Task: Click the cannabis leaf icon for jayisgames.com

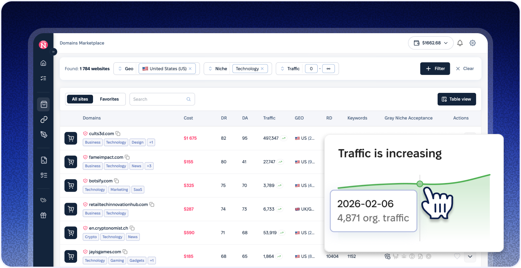Action: pyautogui.click(x=404, y=256)
